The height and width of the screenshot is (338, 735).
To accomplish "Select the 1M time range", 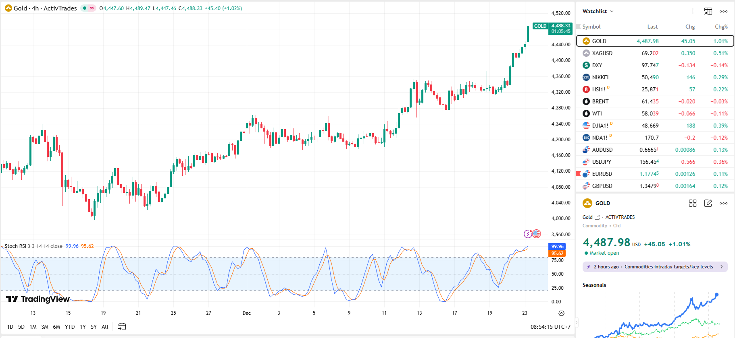I will click(x=33, y=327).
